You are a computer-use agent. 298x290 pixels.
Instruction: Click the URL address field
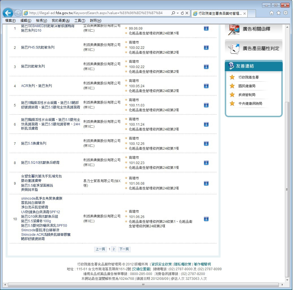coord(96,13)
